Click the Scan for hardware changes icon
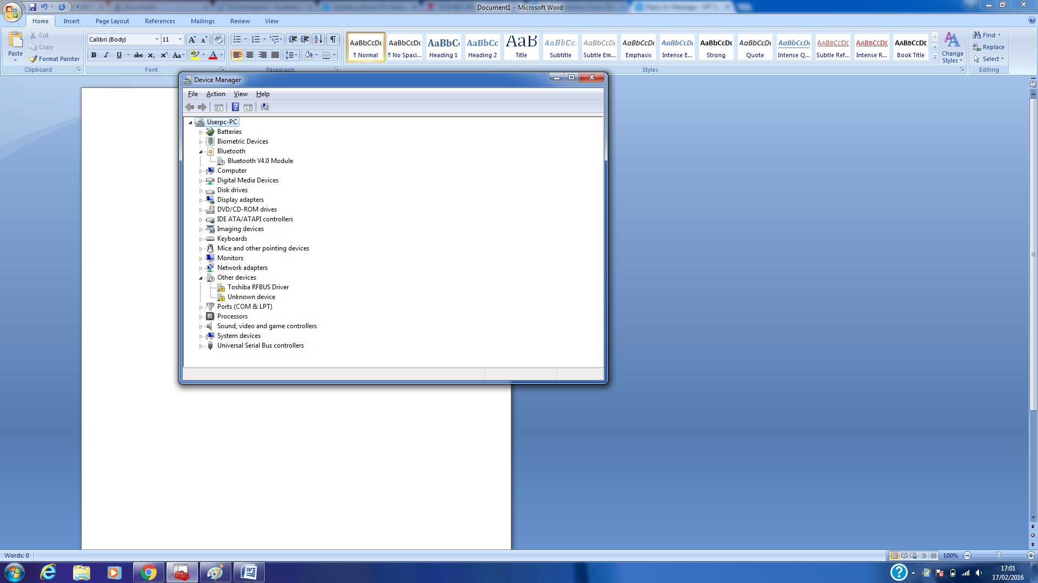The image size is (1038, 583). (x=265, y=107)
